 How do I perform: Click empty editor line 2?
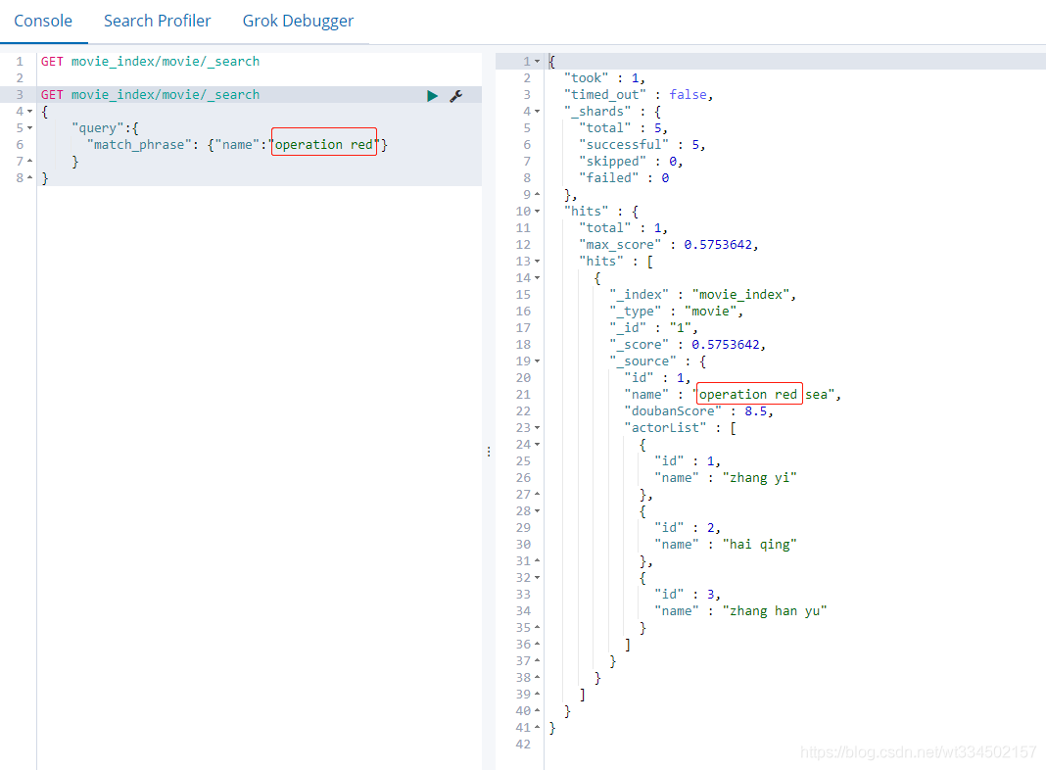(259, 78)
